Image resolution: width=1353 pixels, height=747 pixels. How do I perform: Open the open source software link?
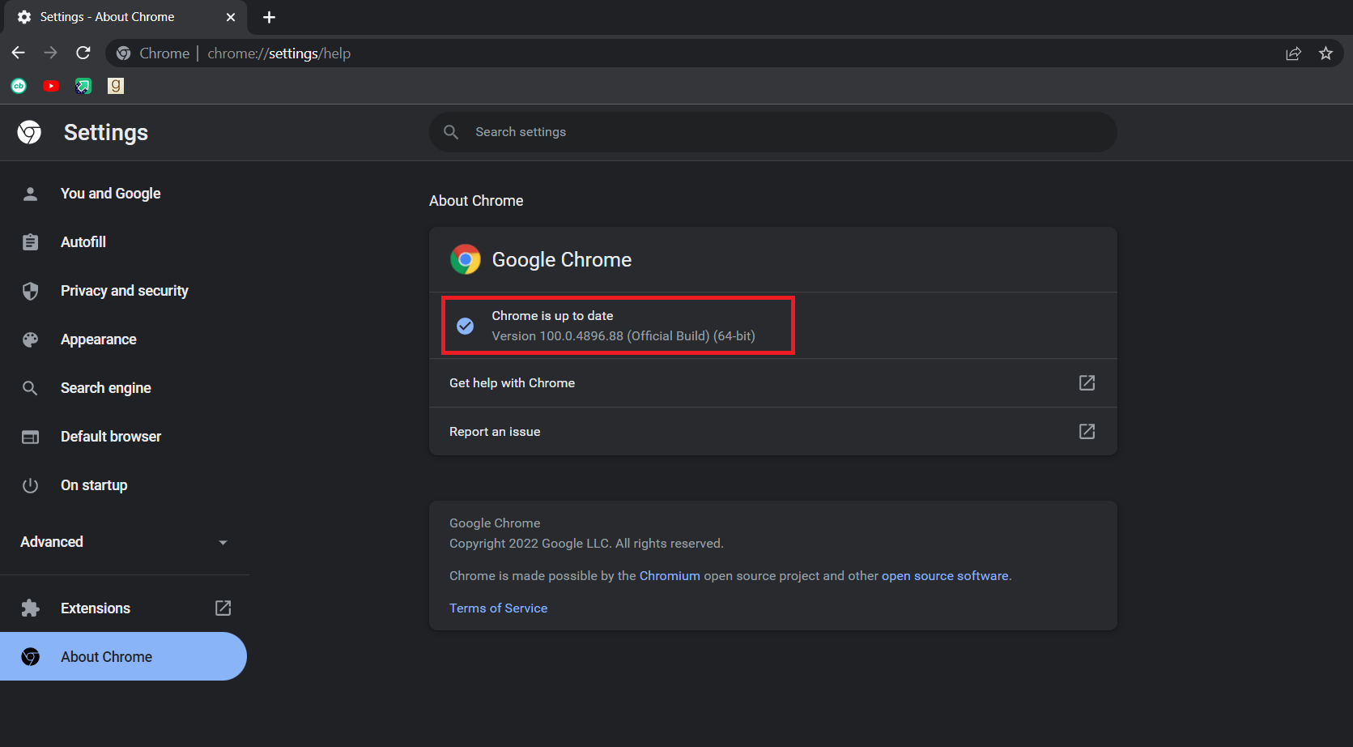[x=945, y=576]
